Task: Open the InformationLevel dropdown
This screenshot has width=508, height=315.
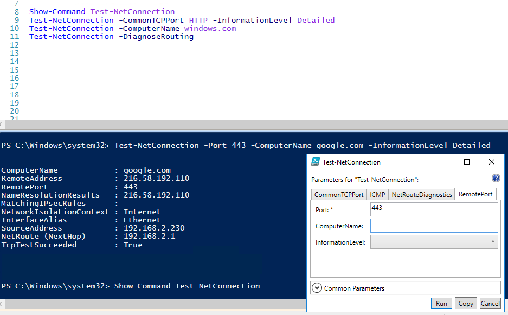Action: [434, 242]
